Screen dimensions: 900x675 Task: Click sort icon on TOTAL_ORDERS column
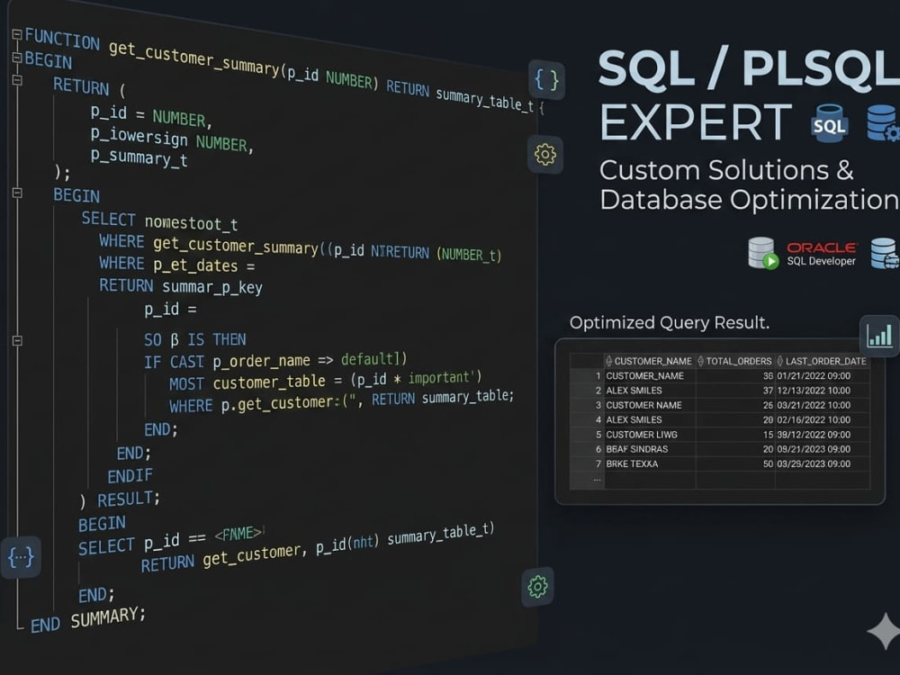tap(700, 361)
